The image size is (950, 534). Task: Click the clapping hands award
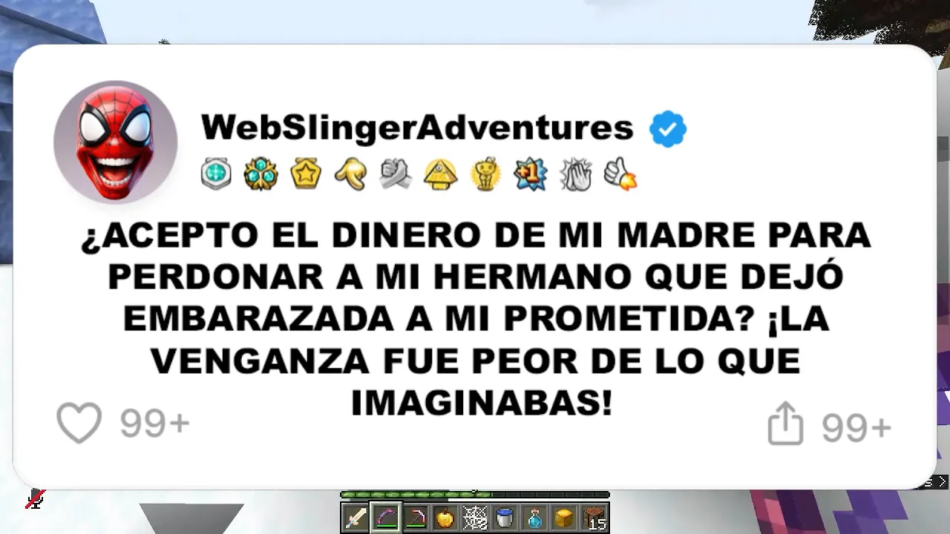pyautogui.click(x=576, y=174)
